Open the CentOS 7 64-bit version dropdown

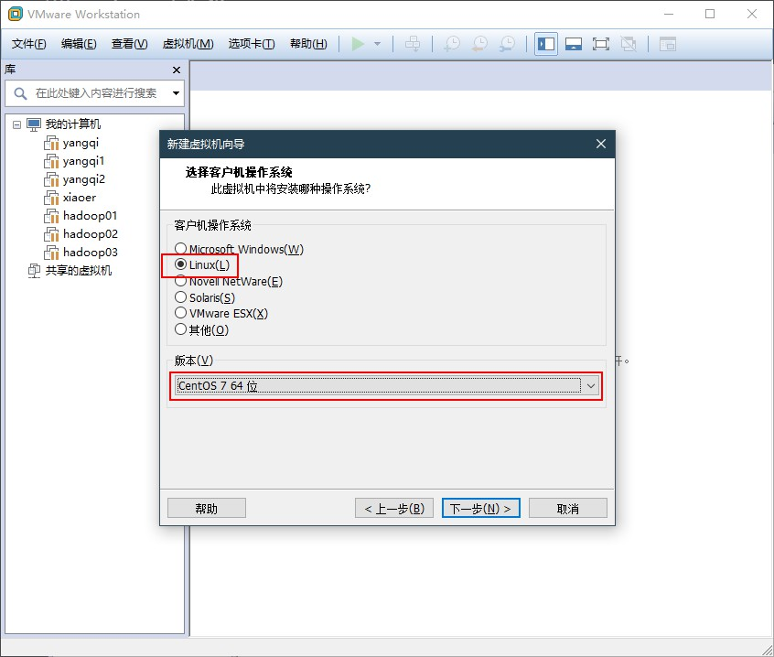click(x=591, y=386)
